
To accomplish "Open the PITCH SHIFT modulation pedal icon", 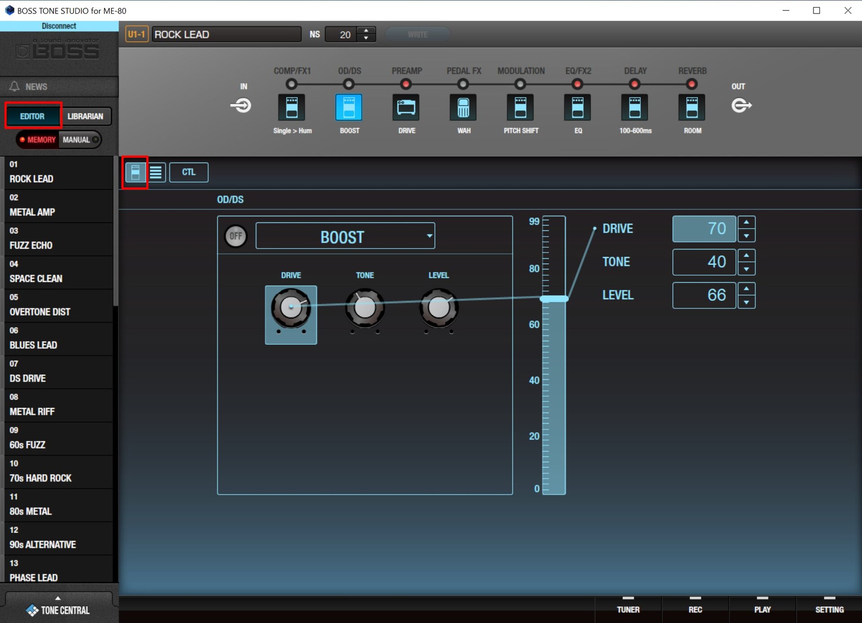I will pos(520,107).
